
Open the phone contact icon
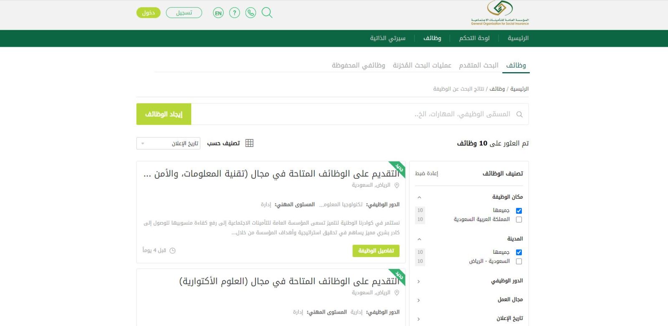pyautogui.click(x=250, y=13)
